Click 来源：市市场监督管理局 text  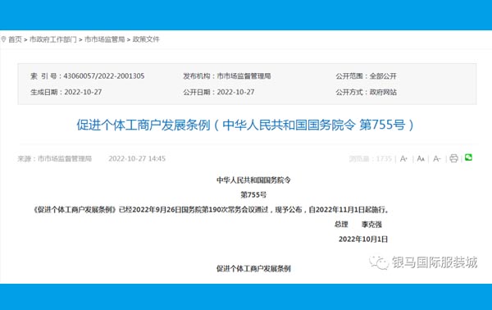click(55, 159)
